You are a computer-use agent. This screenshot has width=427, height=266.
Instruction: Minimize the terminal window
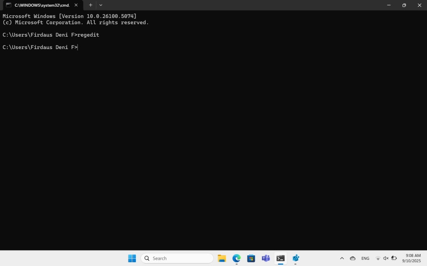[389, 5]
